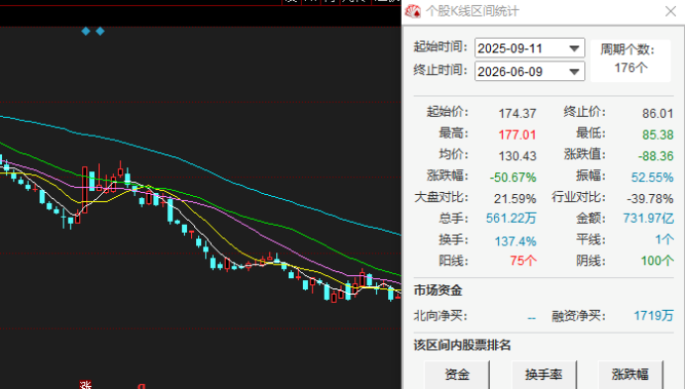Screen dimensions: 685x390
Task: Select the 振幅 value 52.55%
Action: click(x=652, y=177)
